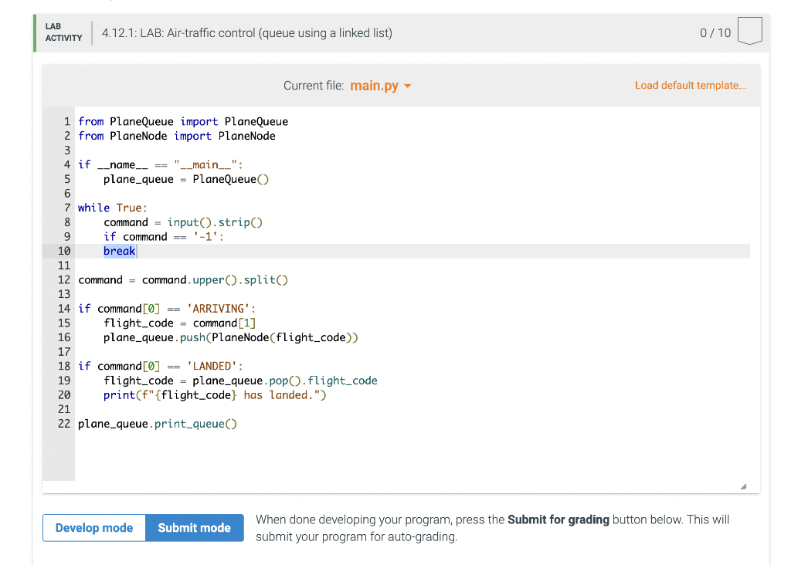Click the lab title 4.12.1 text
791x565 pixels.
tap(120, 32)
